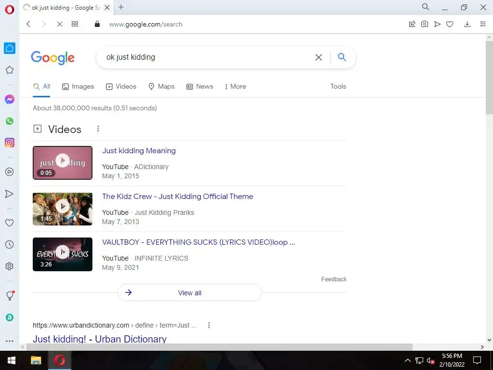Screen dimensions: 493x370
Task: Switch to Maps tab
Action: (x=161, y=87)
